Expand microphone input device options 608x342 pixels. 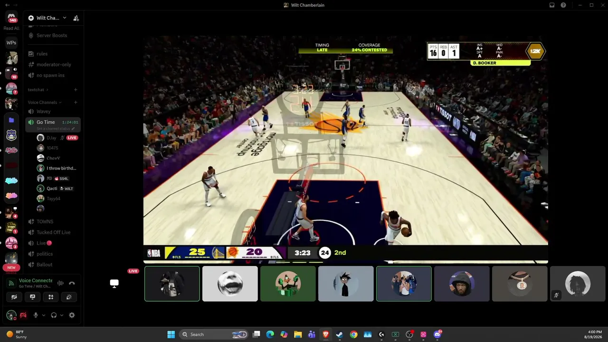44,315
